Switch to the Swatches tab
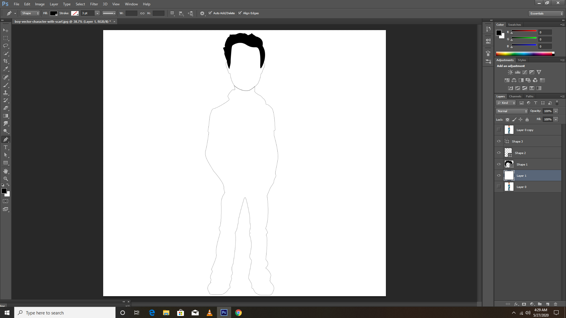 514,25
